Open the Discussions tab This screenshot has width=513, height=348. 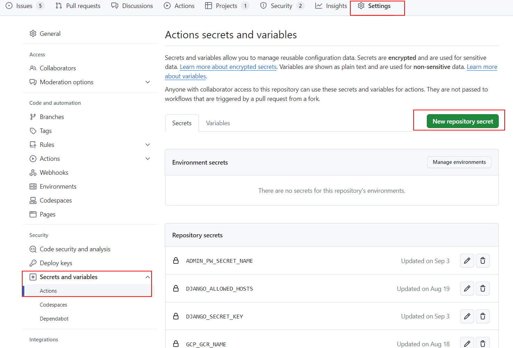click(132, 6)
